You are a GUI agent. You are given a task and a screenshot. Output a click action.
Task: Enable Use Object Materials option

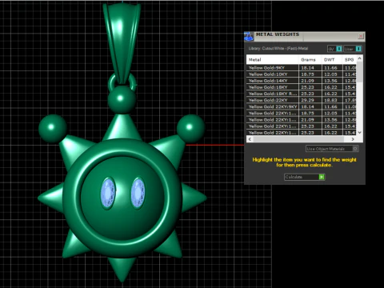[332, 149]
